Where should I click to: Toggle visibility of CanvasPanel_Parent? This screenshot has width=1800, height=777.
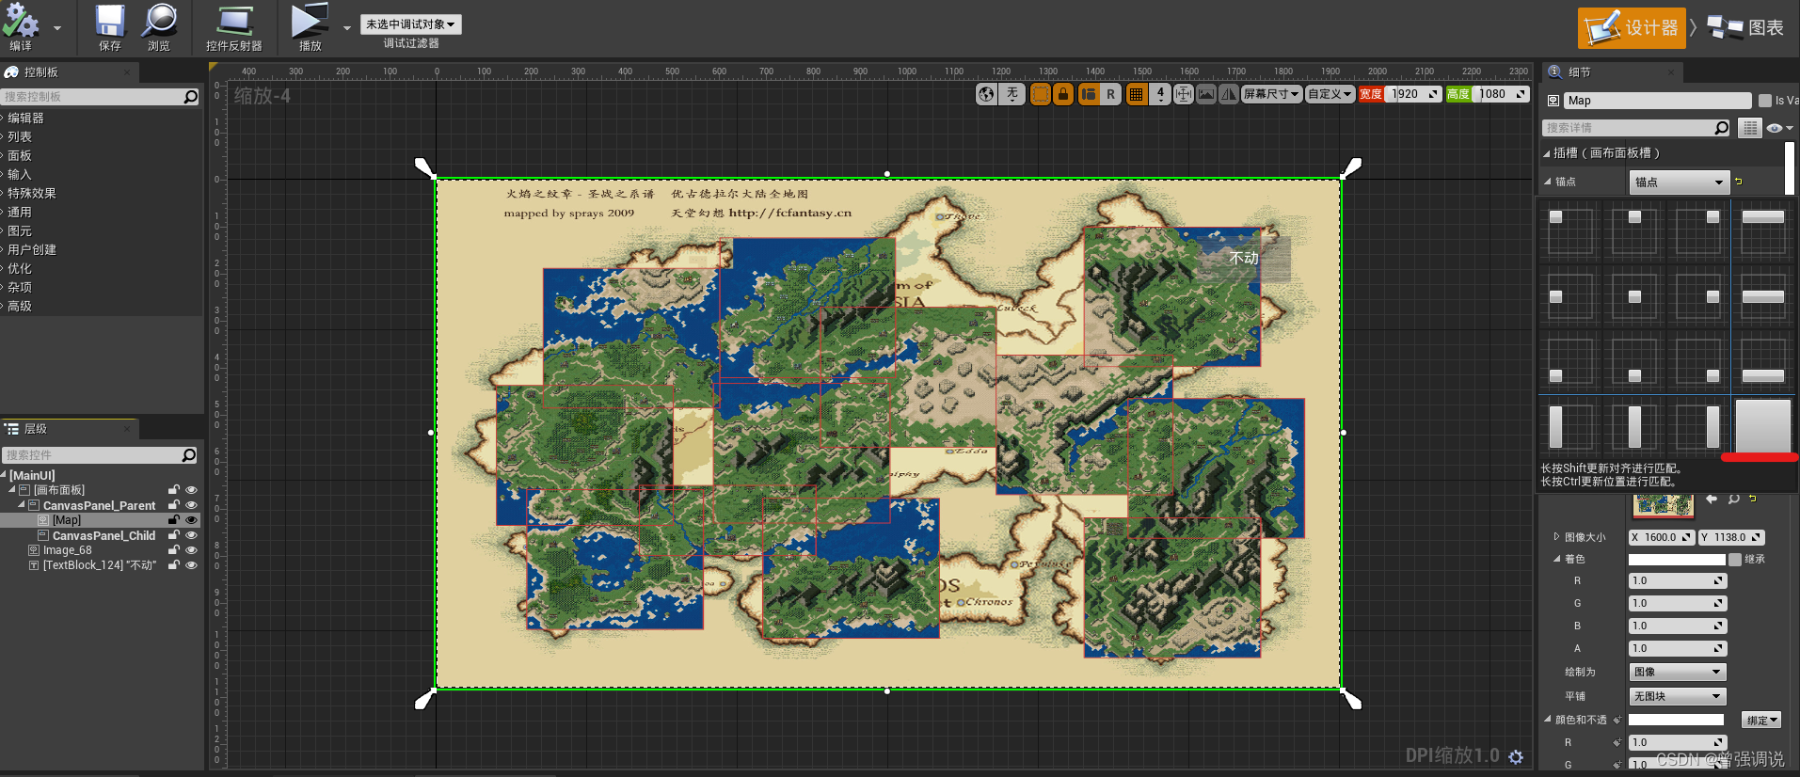pyautogui.click(x=191, y=505)
